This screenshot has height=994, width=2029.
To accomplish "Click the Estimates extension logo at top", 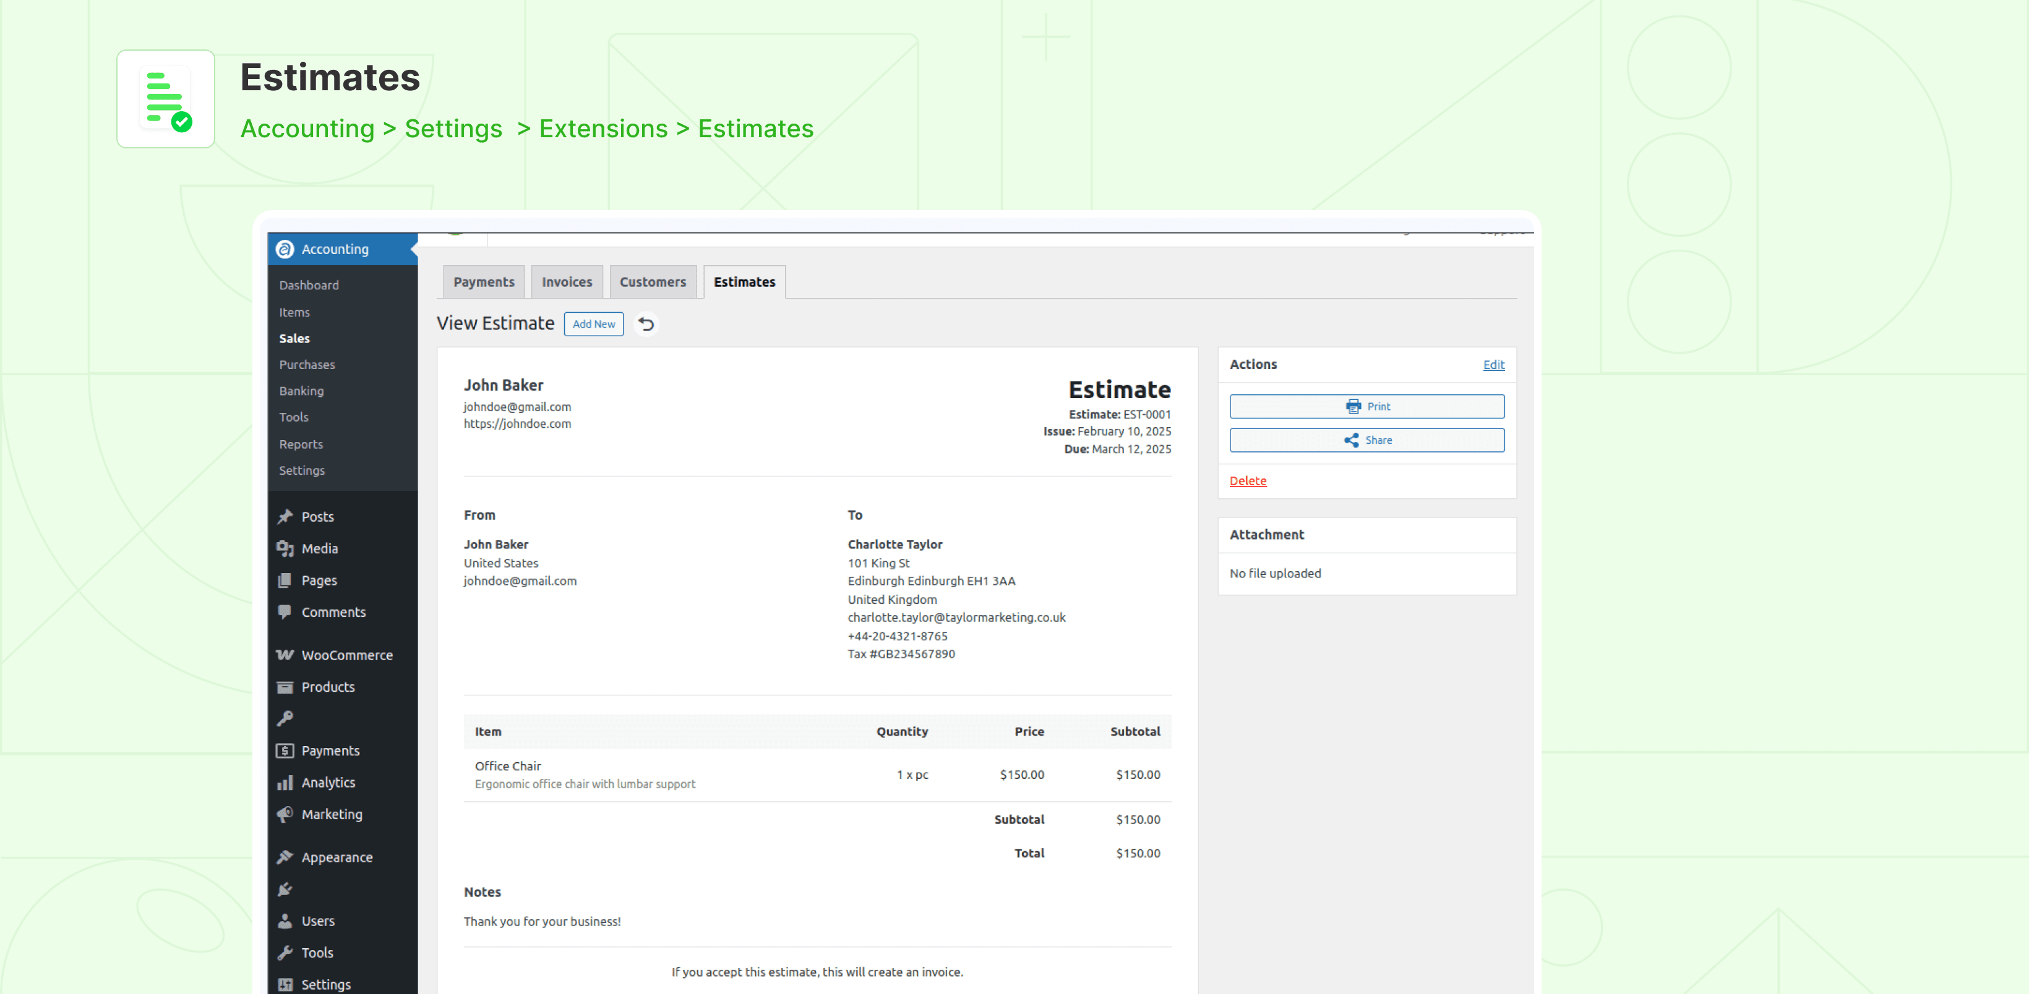I will (165, 98).
